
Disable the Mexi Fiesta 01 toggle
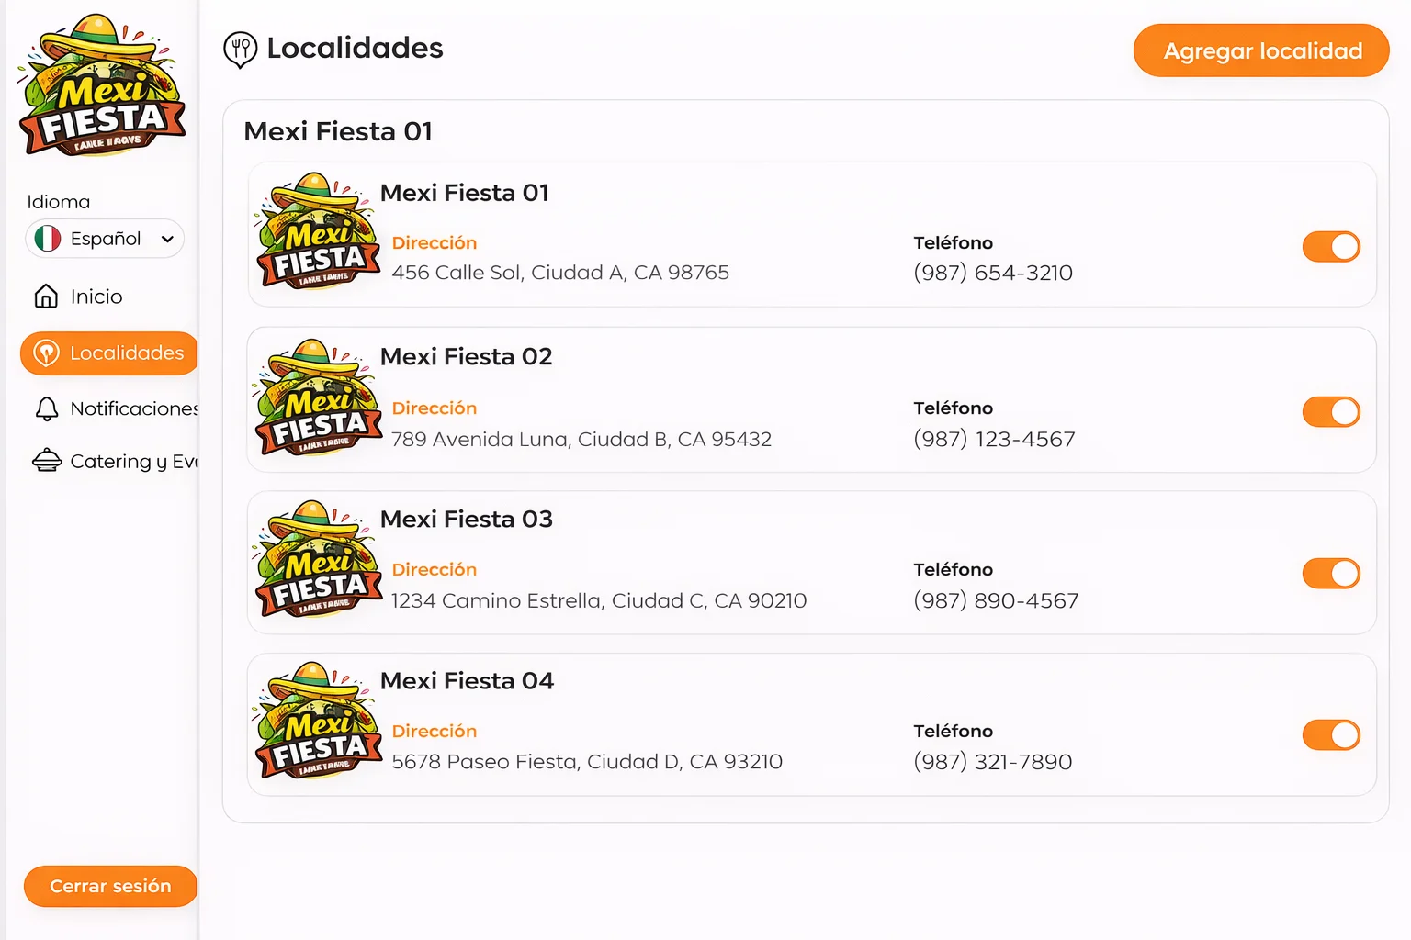pyautogui.click(x=1330, y=247)
